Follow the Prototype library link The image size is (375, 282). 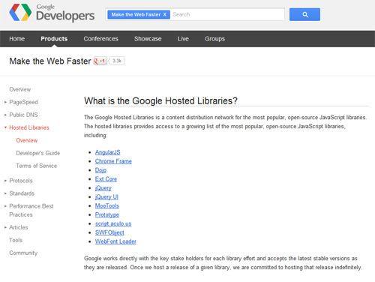pyautogui.click(x=107, y=214)
